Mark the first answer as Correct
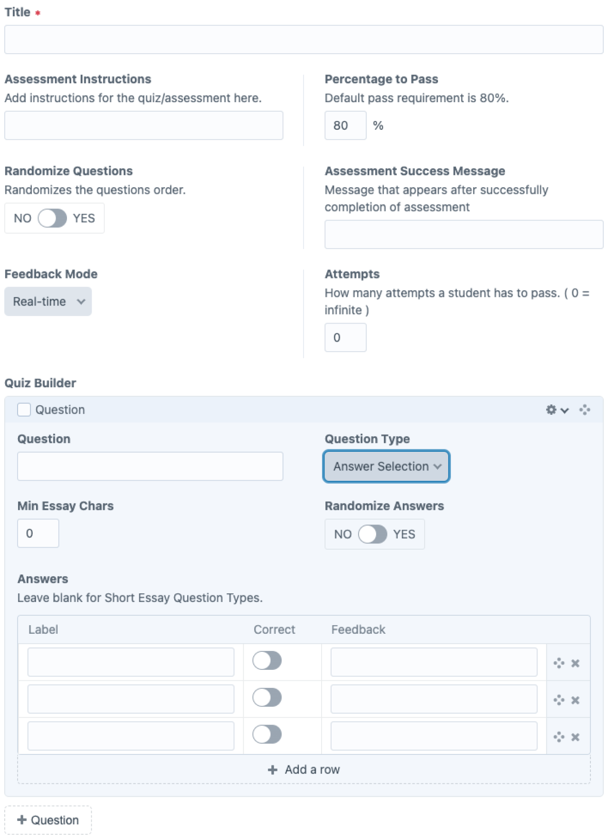608x839 pixels. [267, 661]
